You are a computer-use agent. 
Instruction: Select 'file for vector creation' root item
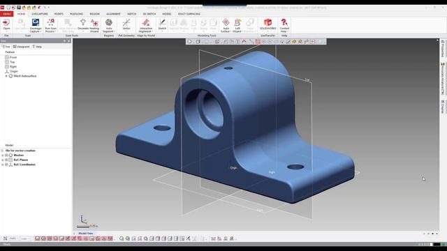tap(20, 151)
